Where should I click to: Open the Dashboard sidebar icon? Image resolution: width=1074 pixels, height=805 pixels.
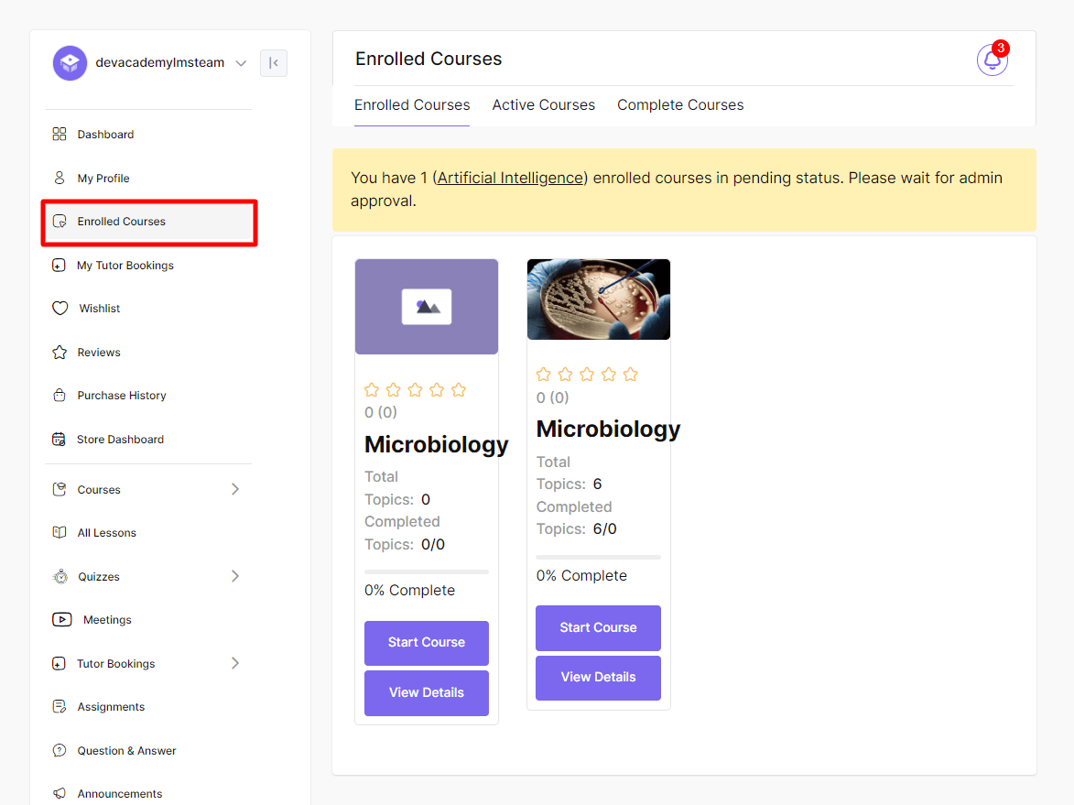tap(61, 134)
